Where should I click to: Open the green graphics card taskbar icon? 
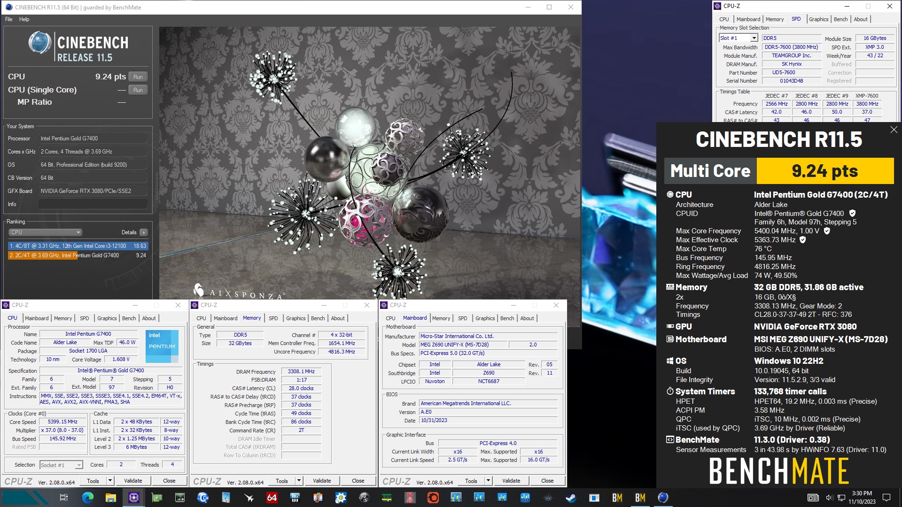point(157,498)
